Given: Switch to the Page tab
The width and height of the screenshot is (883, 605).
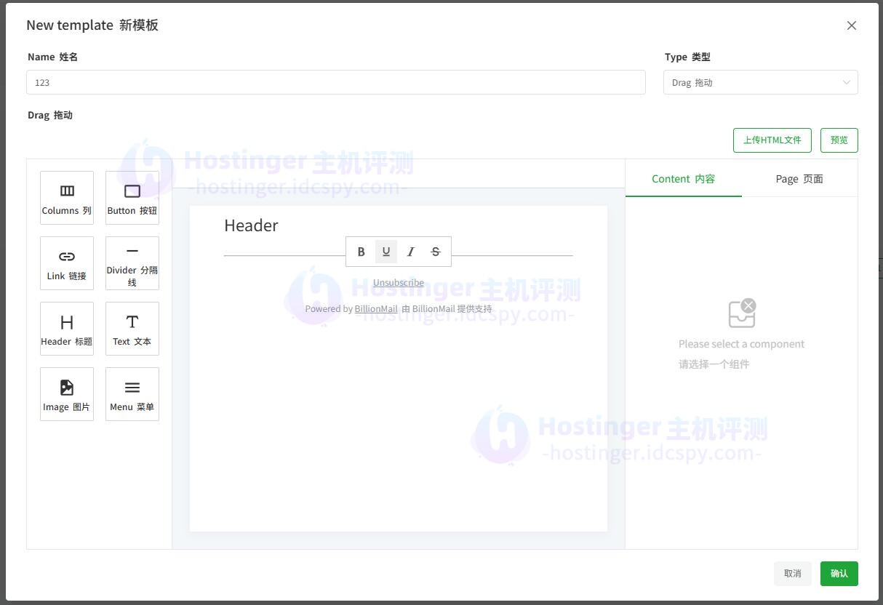Looking at the screenshot, I should pos(799,179).
